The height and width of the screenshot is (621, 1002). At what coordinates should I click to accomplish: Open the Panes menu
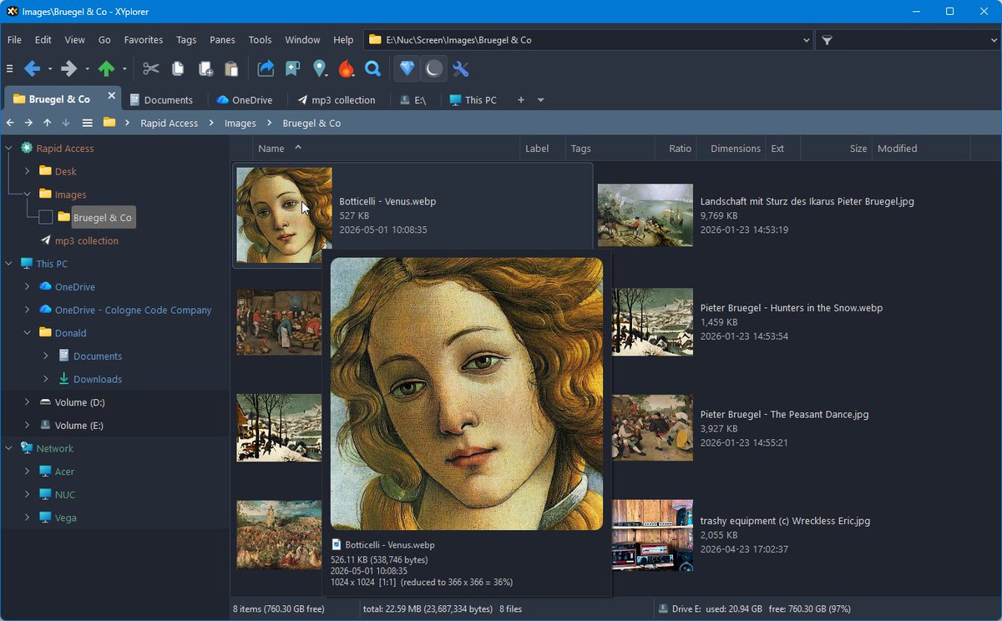[222, 39]
